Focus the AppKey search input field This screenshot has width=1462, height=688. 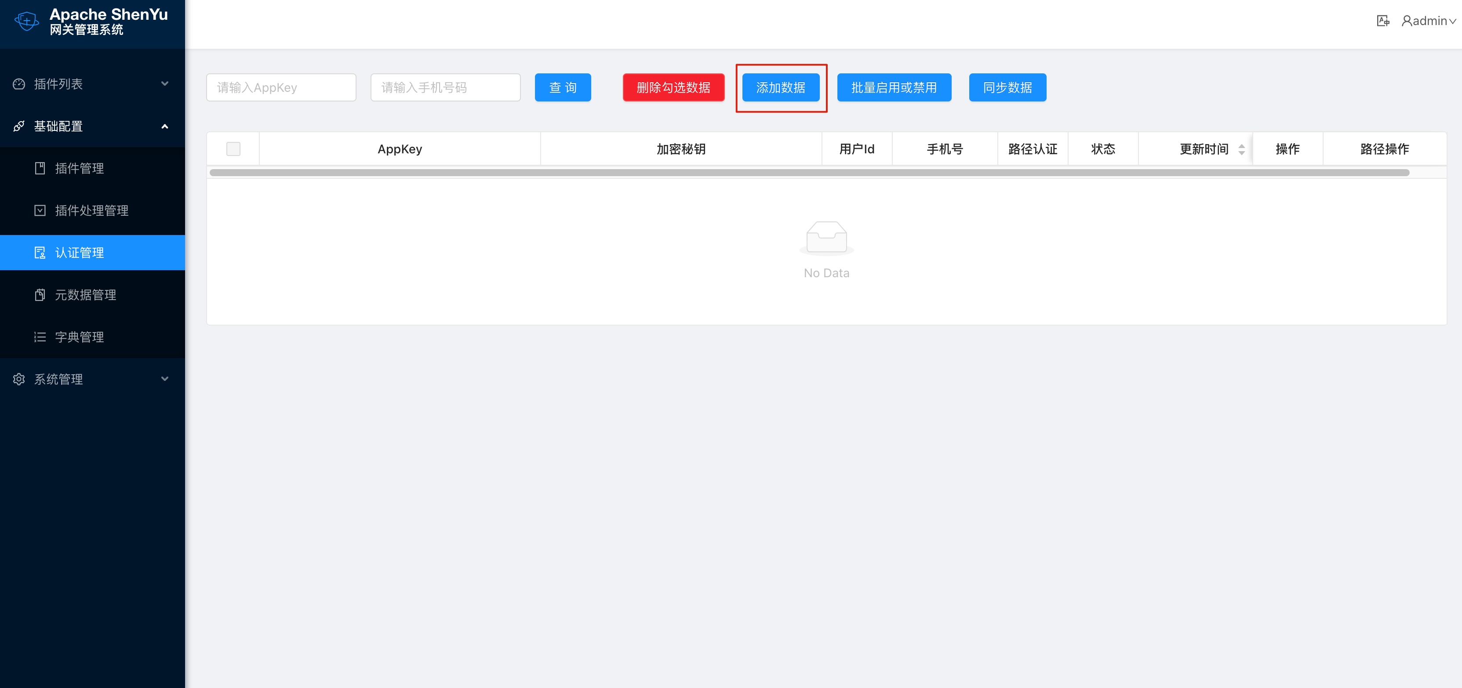point(281,87)
